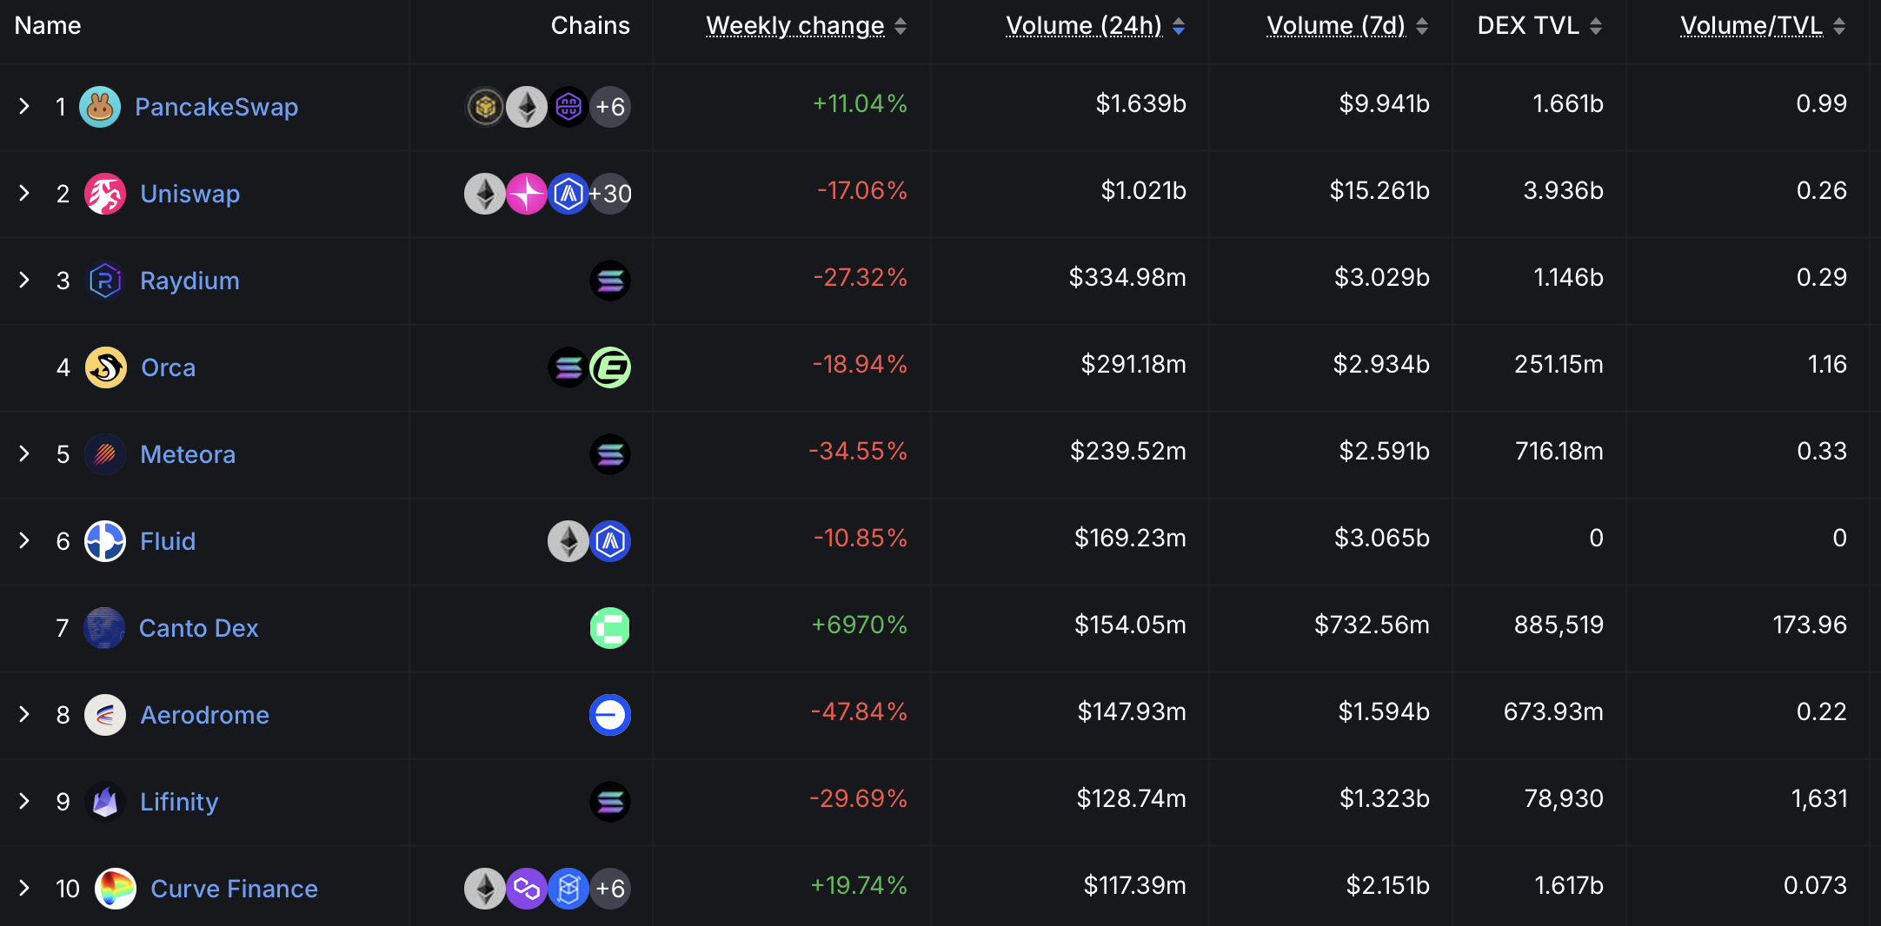Click Arbitrum chain icon in Uniswap row

pos(568,194)
